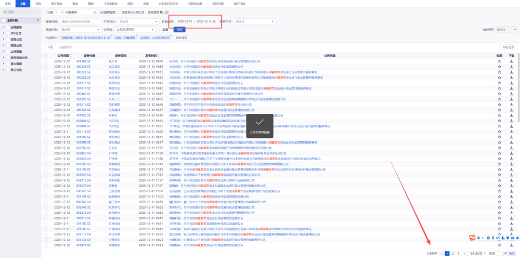The image size is (520, 258).
Task: Click the 保存搜索 button
Action: (x=182, y=37)
